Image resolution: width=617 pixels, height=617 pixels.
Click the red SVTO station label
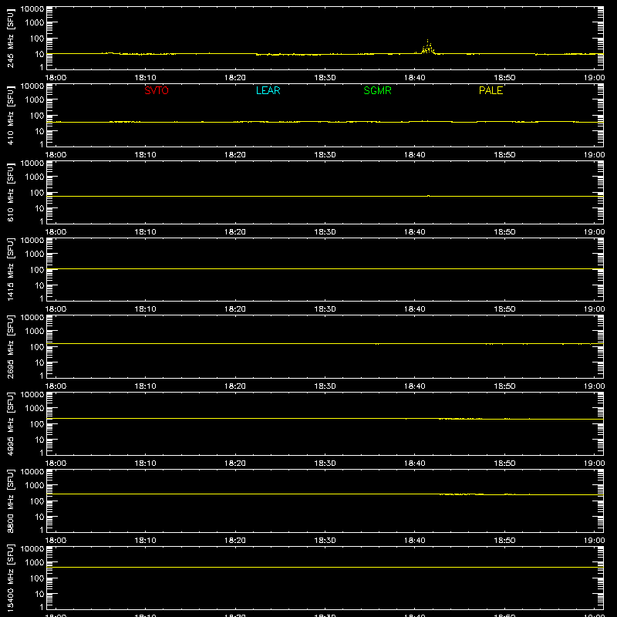157,90
